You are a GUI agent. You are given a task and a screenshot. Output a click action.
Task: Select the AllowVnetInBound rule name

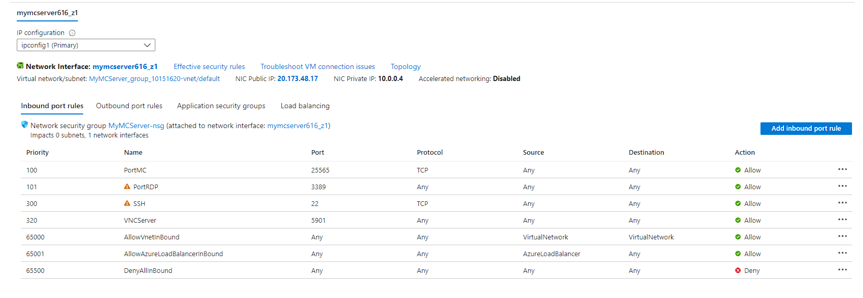click(151, 237)
